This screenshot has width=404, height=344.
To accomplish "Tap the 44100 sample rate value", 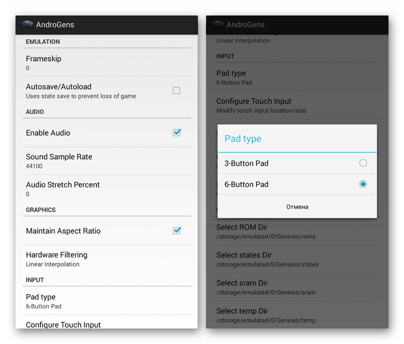I will pyautogui.click(x=34, y=166).
